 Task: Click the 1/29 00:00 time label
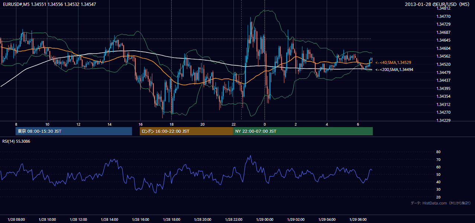pyautogui.click(x=265, y=219)
